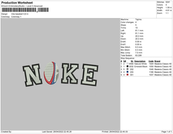
Task: Click the Trims value 10
Action: point(136,28)
